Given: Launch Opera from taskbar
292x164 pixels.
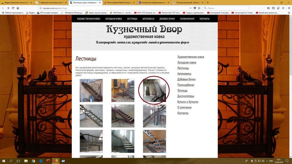Looking at the screenshot, I should point(48,161).
